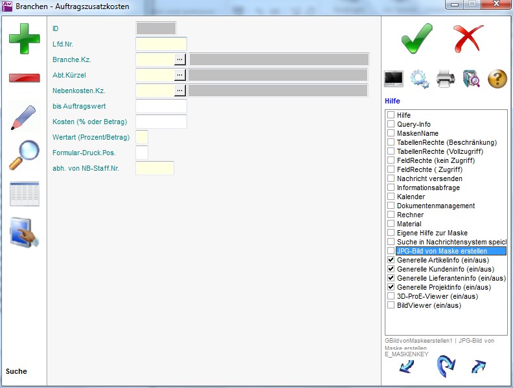
Task: Click the red minus delete record icon
Action: pos(24,78)
